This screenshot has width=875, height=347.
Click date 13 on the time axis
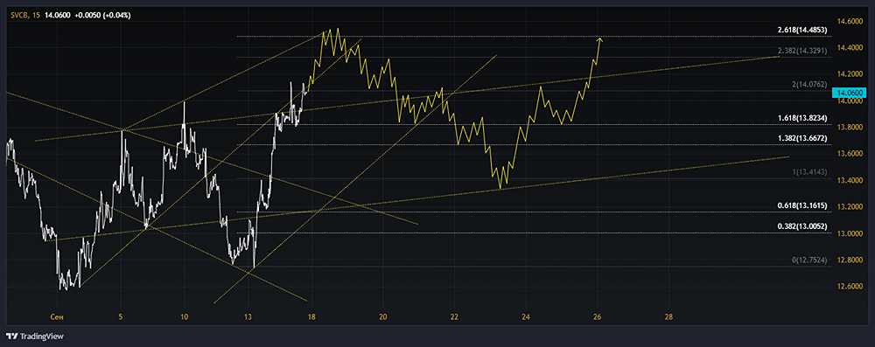pyautogui.click(x=248, y=317)
